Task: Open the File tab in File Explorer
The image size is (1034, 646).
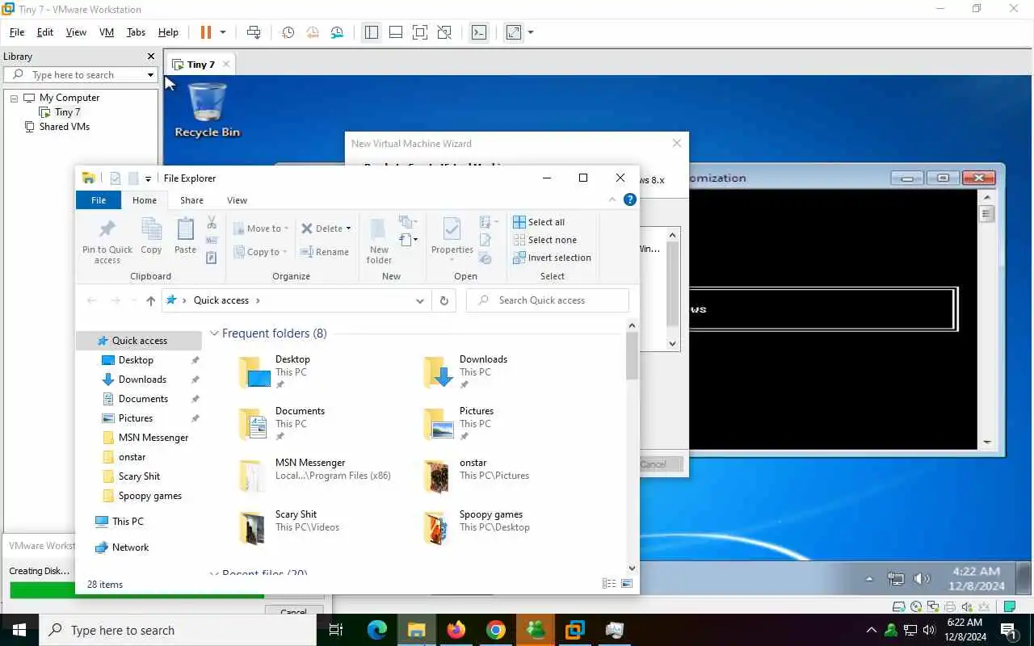Action: [99, 200]
